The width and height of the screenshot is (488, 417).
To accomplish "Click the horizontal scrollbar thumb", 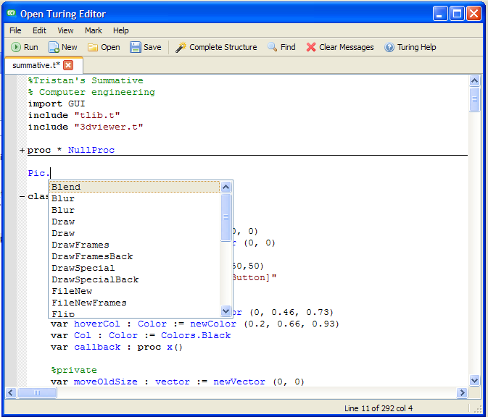I will [37, 393].
